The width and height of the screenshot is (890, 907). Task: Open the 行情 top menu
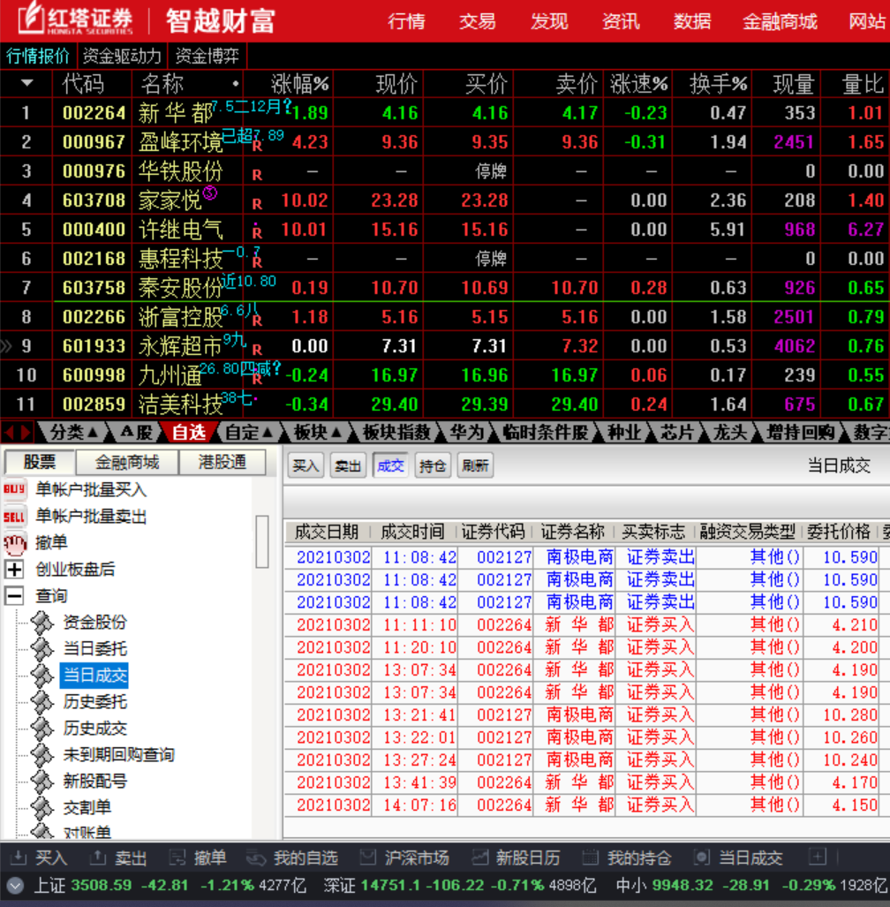pos(406,21)
